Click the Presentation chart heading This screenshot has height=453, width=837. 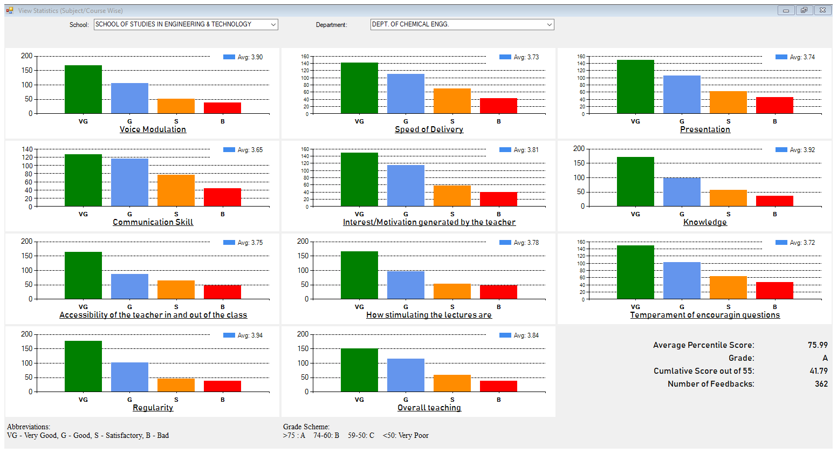(x=705, y=129)
